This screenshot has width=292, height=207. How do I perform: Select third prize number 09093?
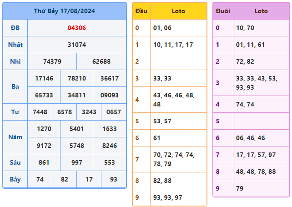point(109,95)
